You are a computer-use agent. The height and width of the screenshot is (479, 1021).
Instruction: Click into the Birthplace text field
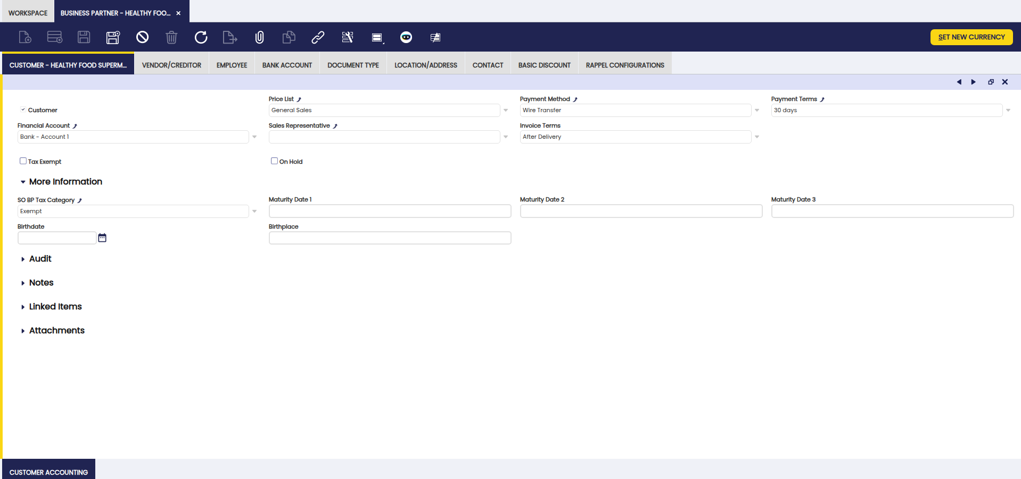[390, 238]
